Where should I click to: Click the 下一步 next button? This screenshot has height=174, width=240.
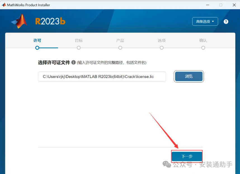[x=187, y=156]
